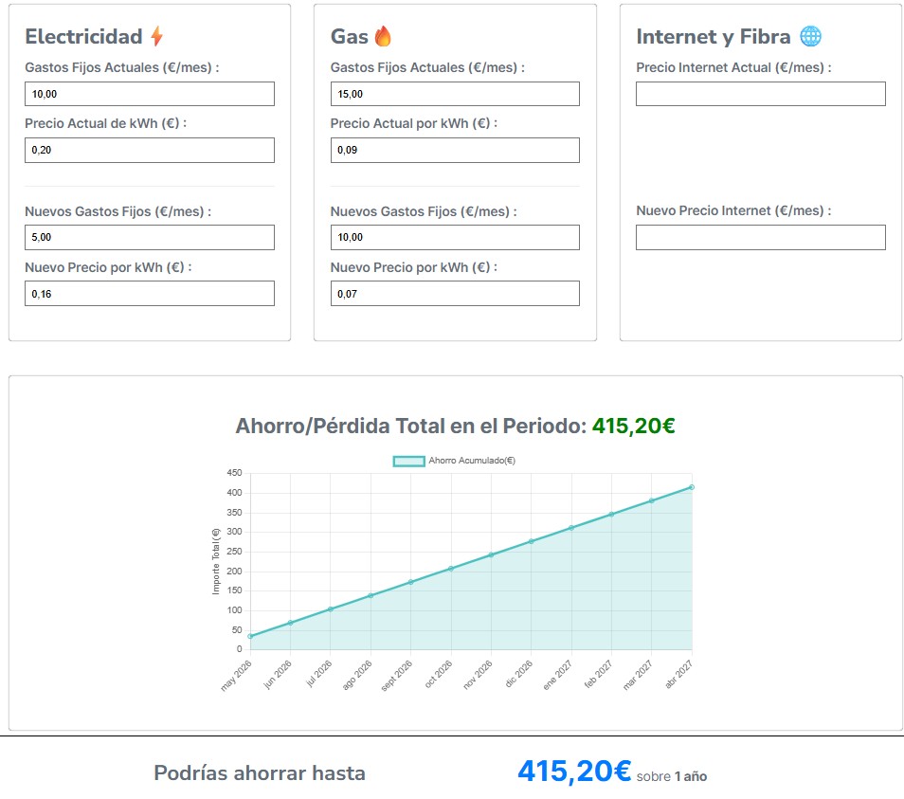Select the gas Nuevos Gastos Fijos field
The height and width of the screenshot is (799, 904).
[455, 237]
